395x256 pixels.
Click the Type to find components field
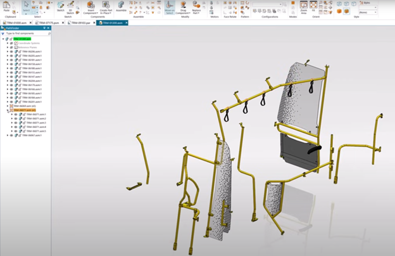coord(25,32)
